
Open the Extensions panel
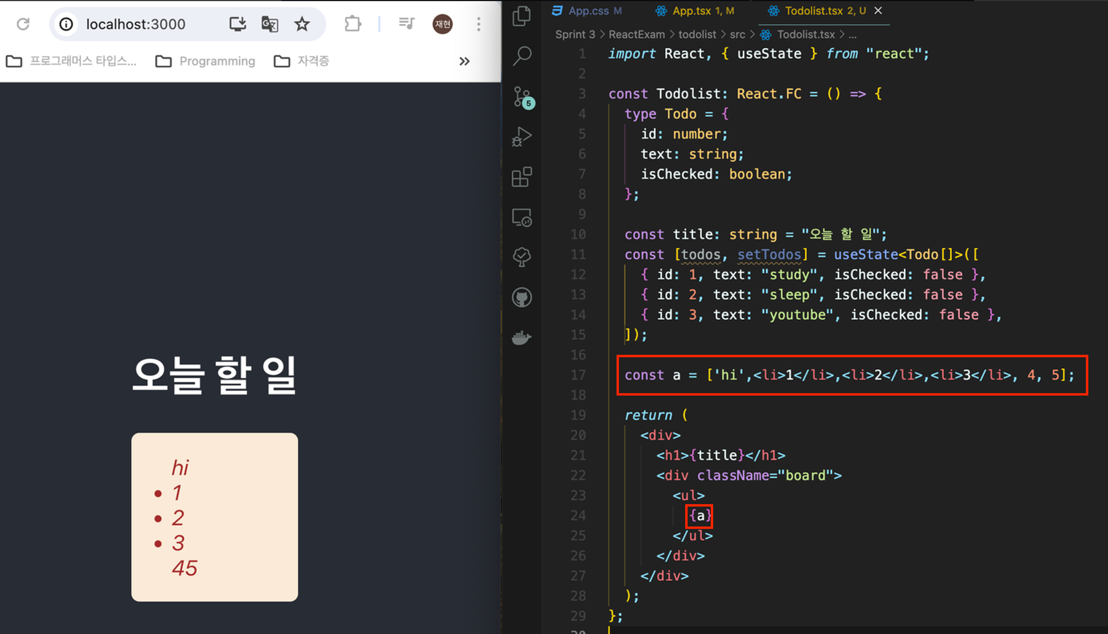[521, 177]
